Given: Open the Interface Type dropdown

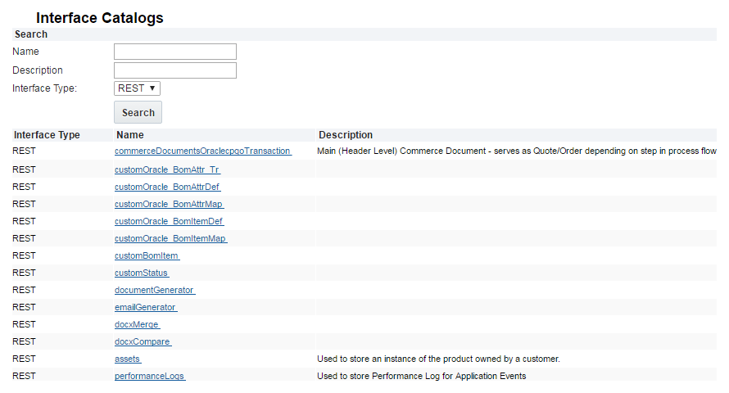Looking at the screenshot, I should (137, 88).
